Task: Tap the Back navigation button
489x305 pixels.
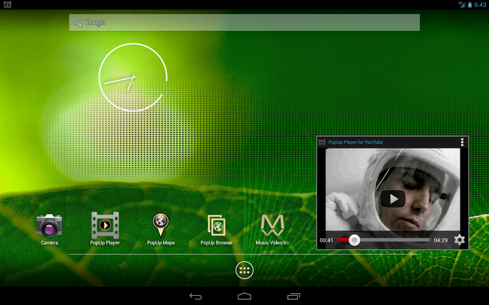Action: [x=196, y=296]
